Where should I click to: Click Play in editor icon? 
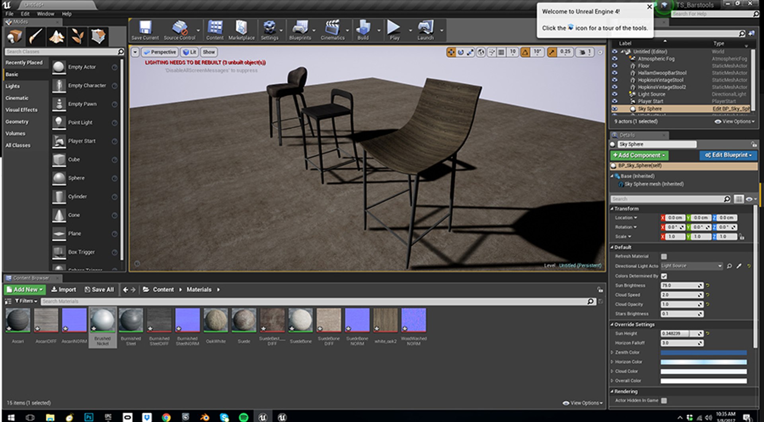click(394, 30)
